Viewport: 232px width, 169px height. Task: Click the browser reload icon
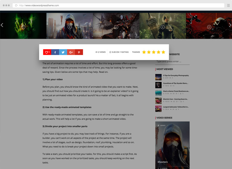coord(16,5)
